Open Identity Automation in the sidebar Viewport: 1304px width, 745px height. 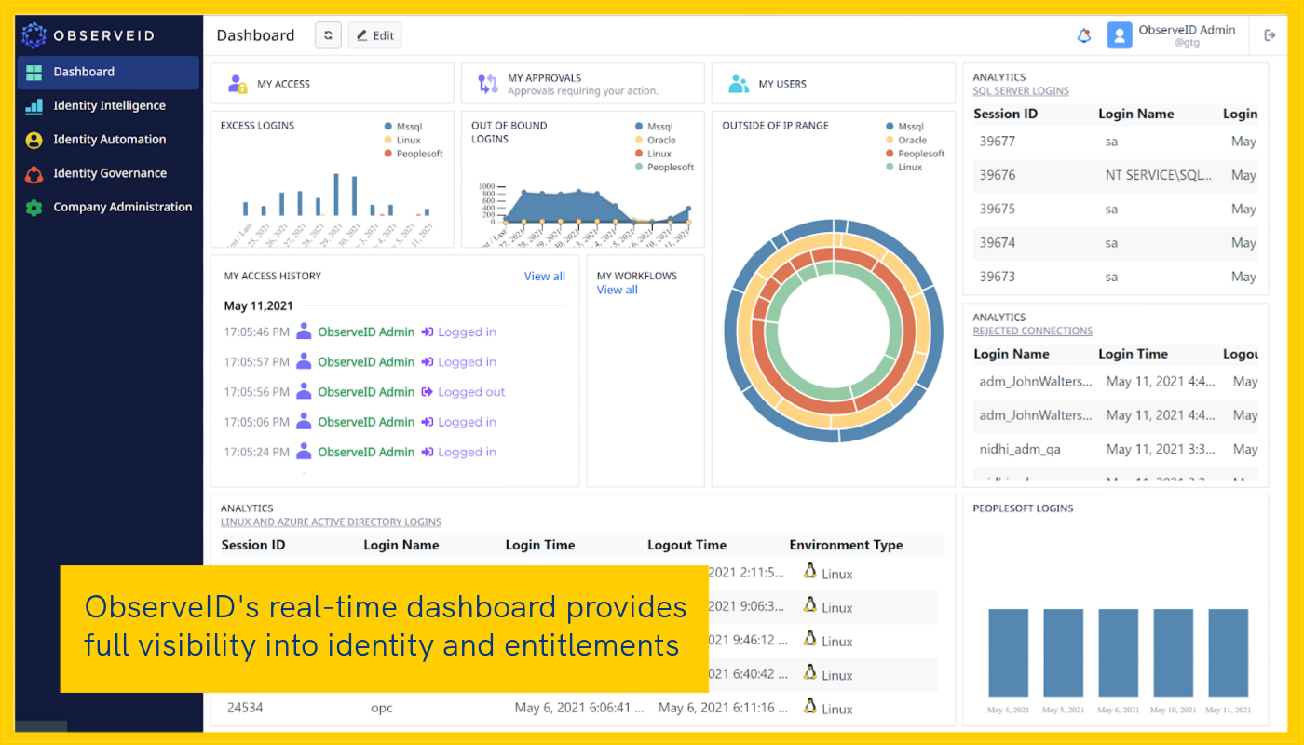[x=108, y=140]
